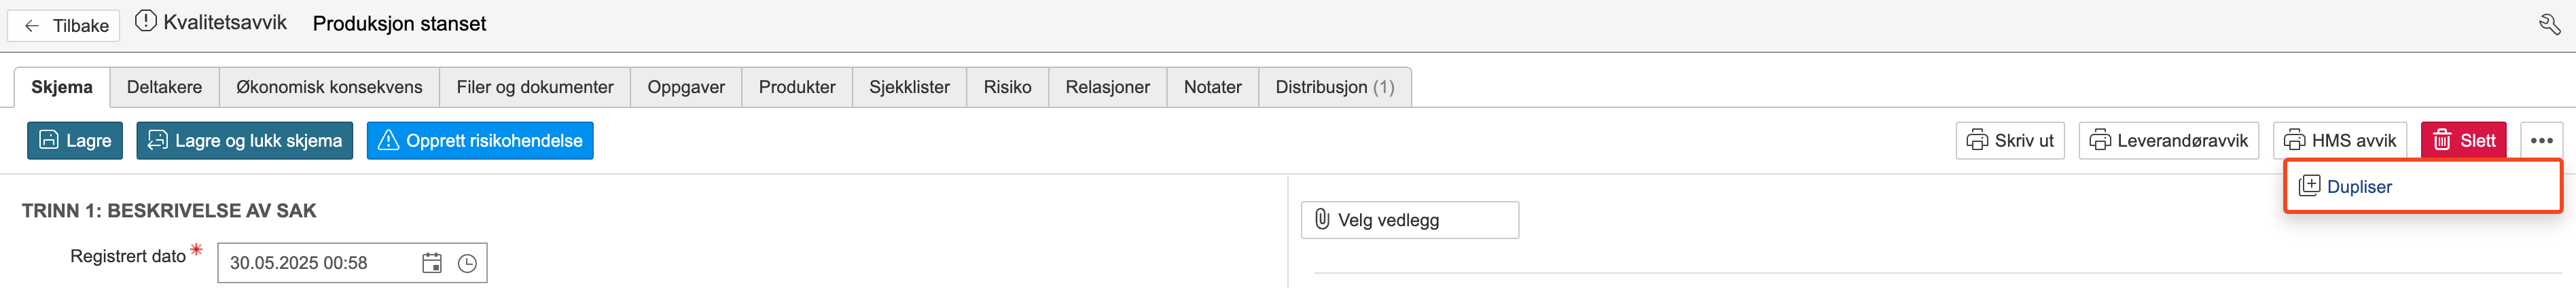Open the Filer og dokumenter tab

(x=535, y=87)
